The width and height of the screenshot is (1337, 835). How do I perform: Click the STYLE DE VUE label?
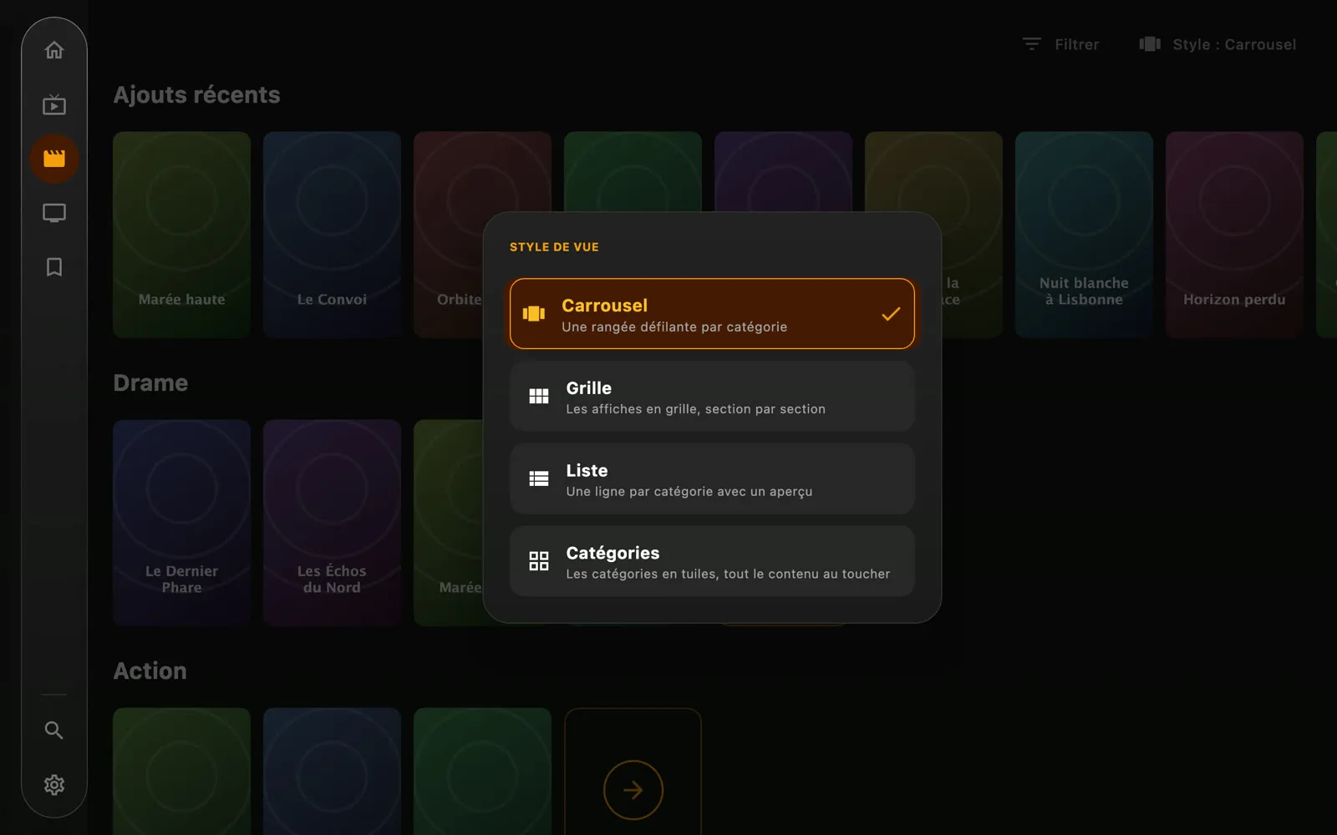click(x=554, y=247)
